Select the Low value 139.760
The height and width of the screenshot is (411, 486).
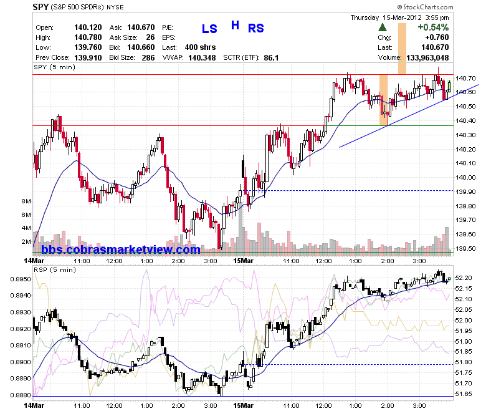click(88, 47)
